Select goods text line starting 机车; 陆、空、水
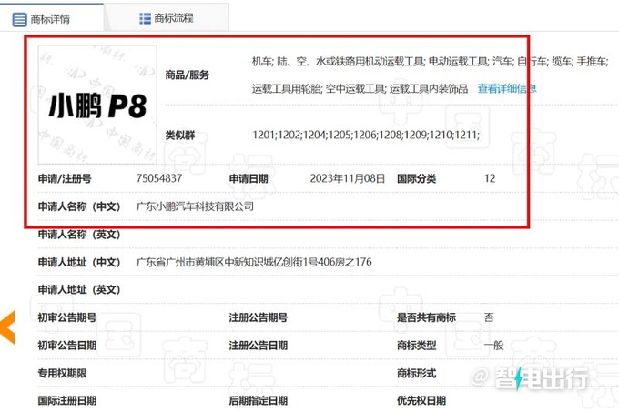 tap(431, 62)
